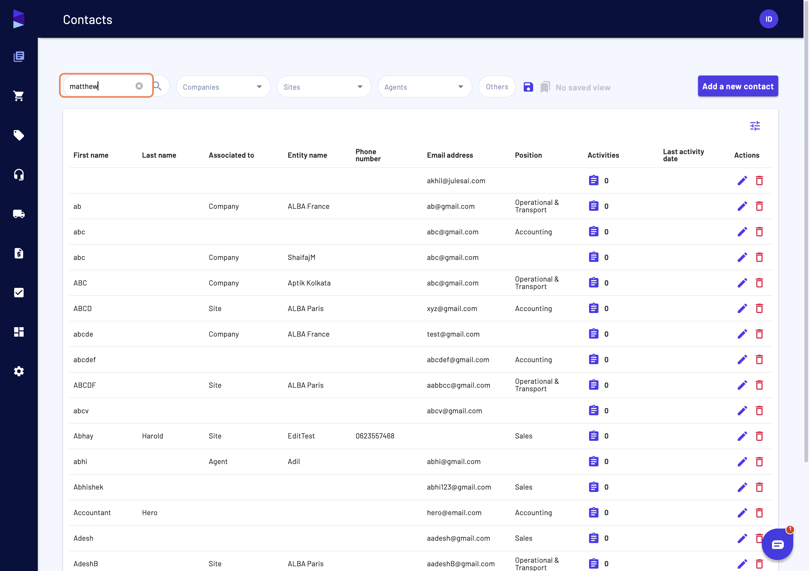Edit the ab@gmail.com contact
This screenshot has width=809, height=571.
click(x=743, y=206)
